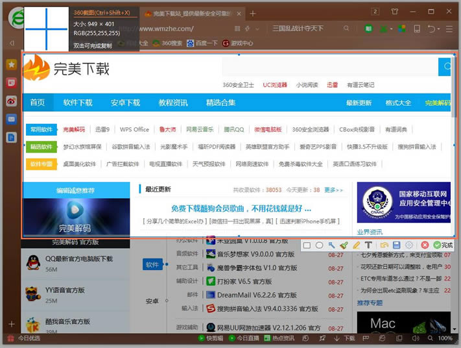Save the screenshot using floppy disk icon
This screenshot has height=348, width=461.
click(396, 245)
